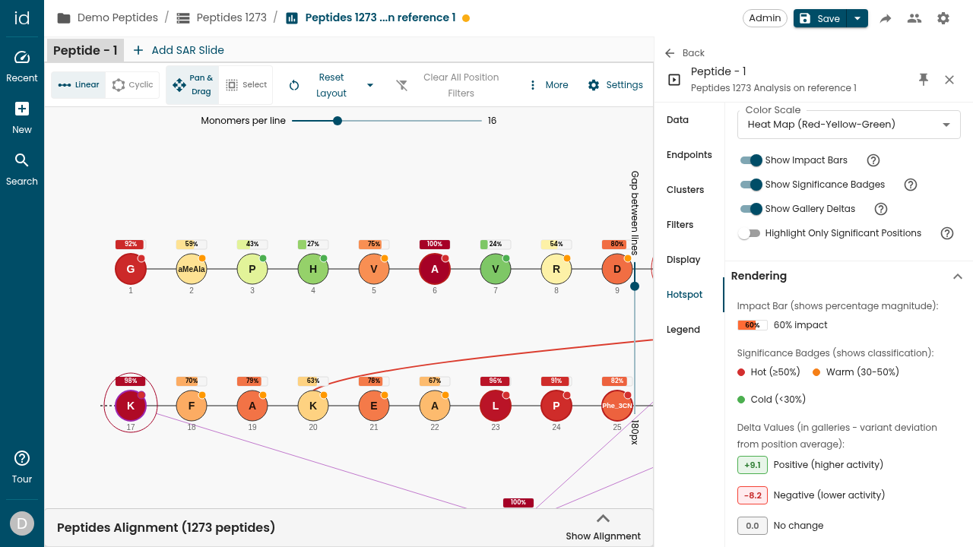The height and width of the screenshot is (547, 973).
Task: Pin the Peptide - 1 panel
Action: click(x=924, y=79)
